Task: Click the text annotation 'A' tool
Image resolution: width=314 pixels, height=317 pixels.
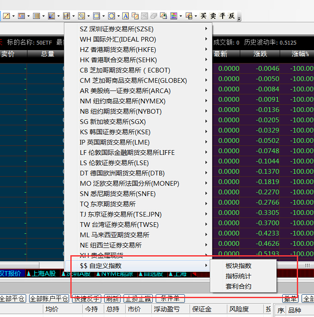Action: 125,16
